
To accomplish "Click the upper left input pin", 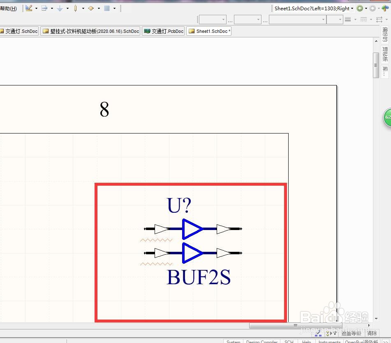I will click(x=156, y=229).
